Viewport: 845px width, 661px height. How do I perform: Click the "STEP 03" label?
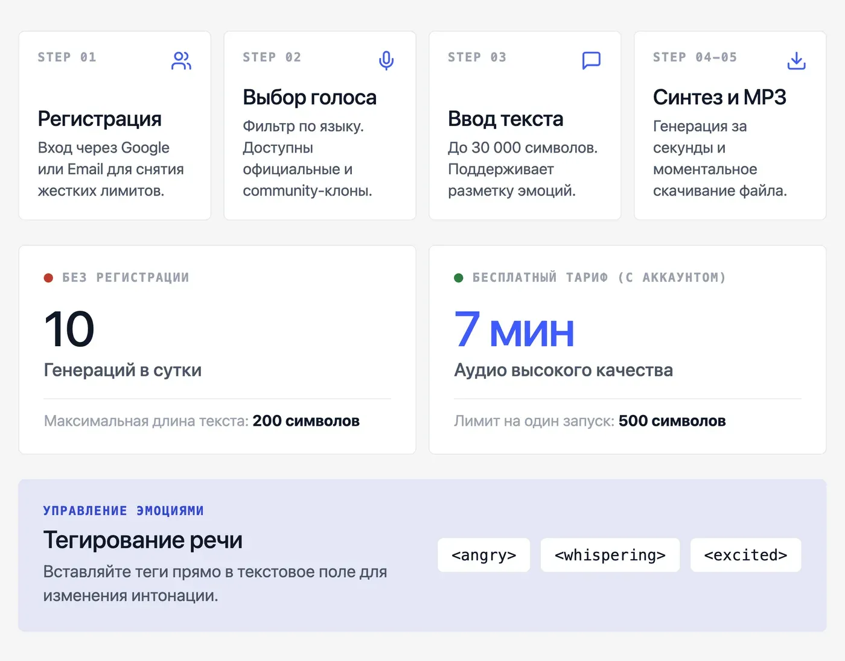(x=477, y=57)
